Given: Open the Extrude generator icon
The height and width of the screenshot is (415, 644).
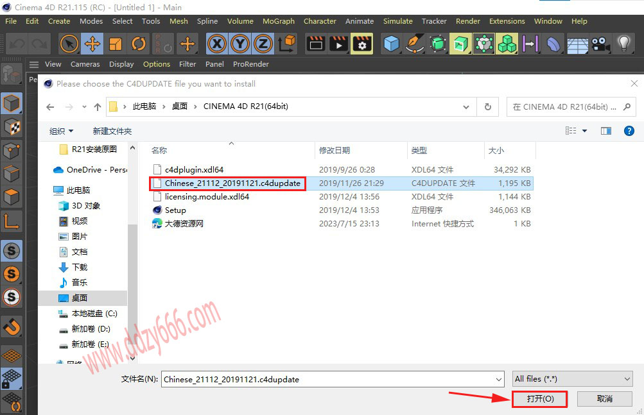Looking at the screenshot, I should pyautogui.click(x=461, y=44).
